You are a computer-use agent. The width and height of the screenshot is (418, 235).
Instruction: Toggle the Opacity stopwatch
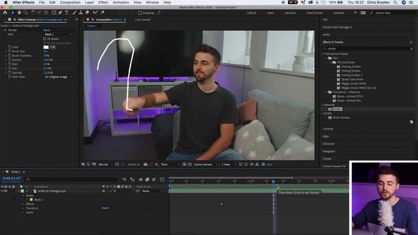10,59
